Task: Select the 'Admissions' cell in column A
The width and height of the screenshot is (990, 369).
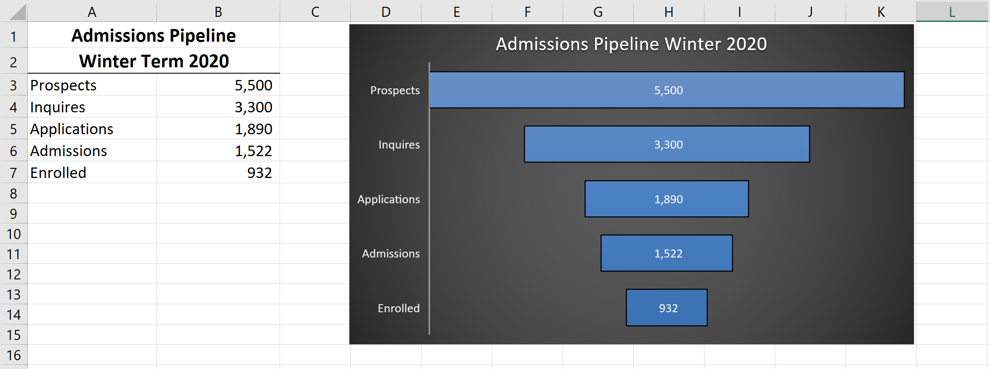Action: (x=92, y=151)
